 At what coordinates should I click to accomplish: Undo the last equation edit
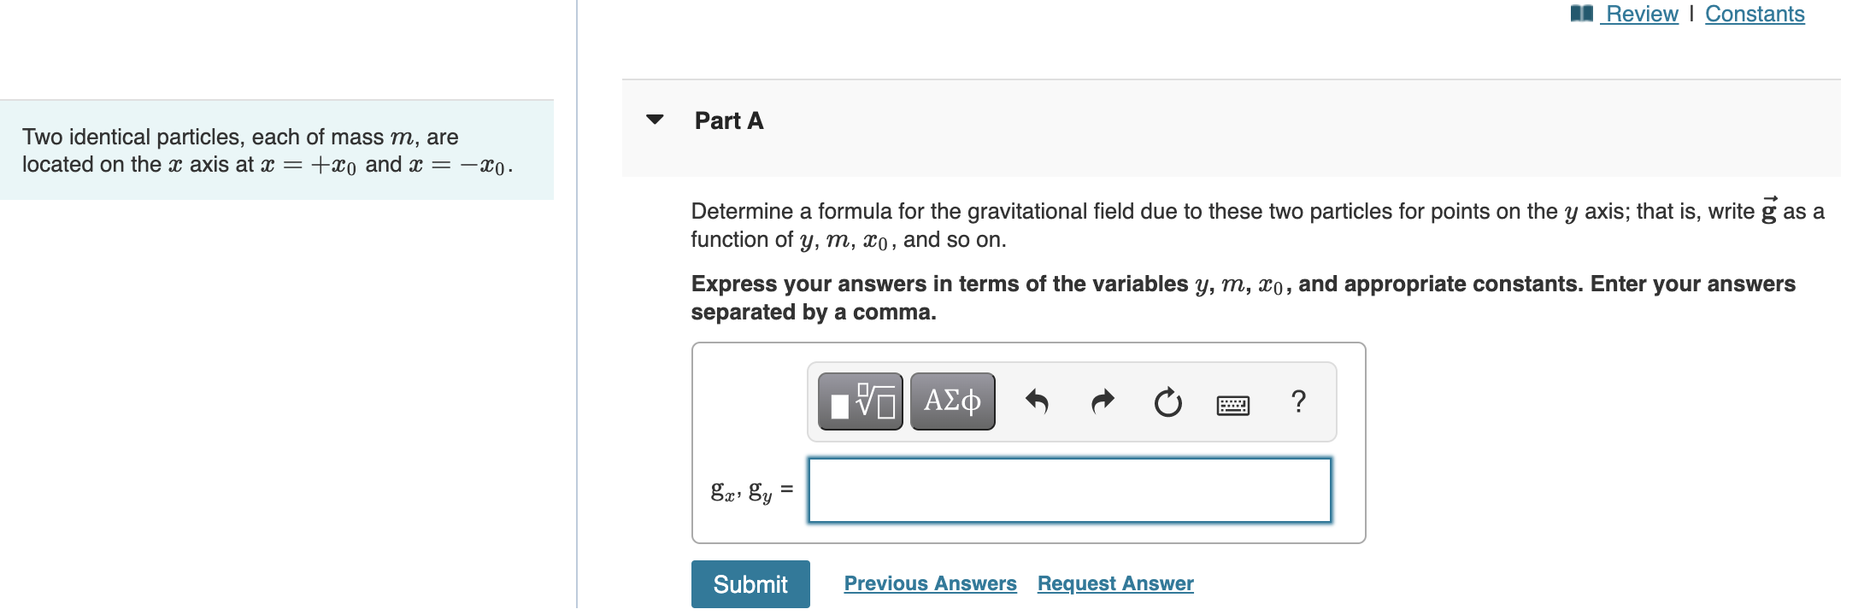[x=1039, y=401]
